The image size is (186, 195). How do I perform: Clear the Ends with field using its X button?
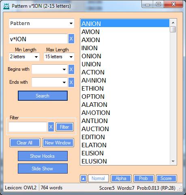(71, 82)
